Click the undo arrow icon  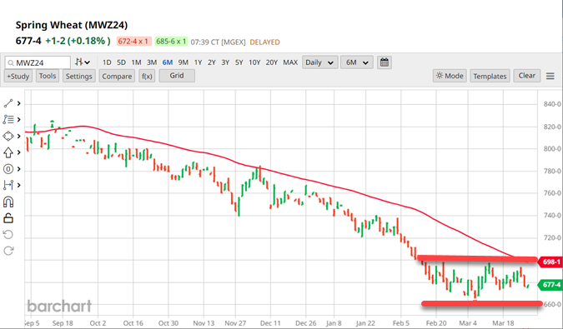pos(8,234)
